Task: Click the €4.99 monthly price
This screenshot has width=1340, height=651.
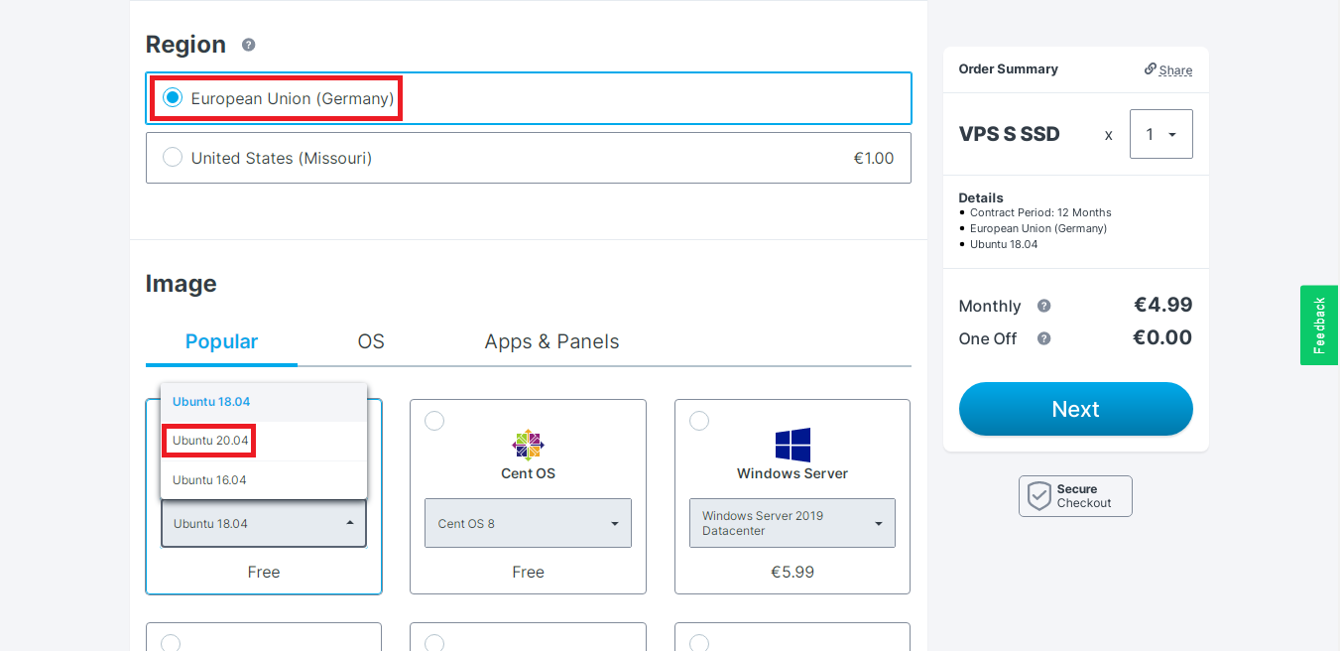Action: [1163, 305]
